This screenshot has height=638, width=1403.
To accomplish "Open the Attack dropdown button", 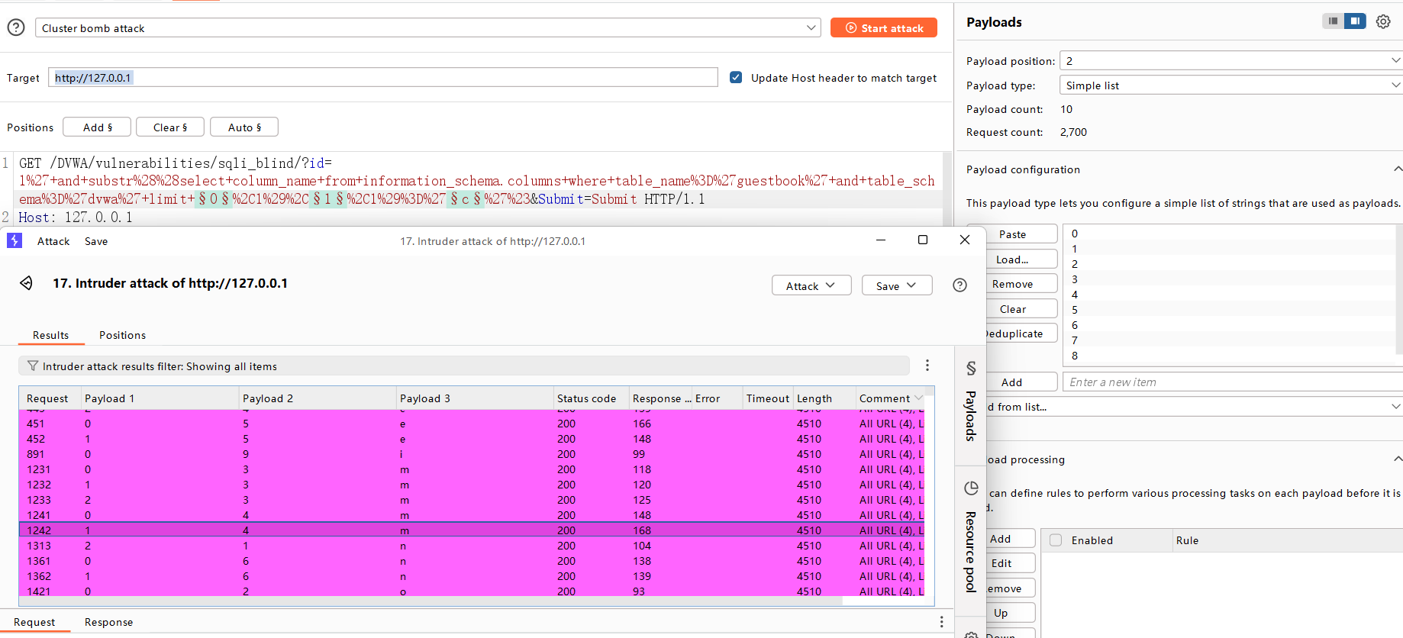I will click(811, 285).
